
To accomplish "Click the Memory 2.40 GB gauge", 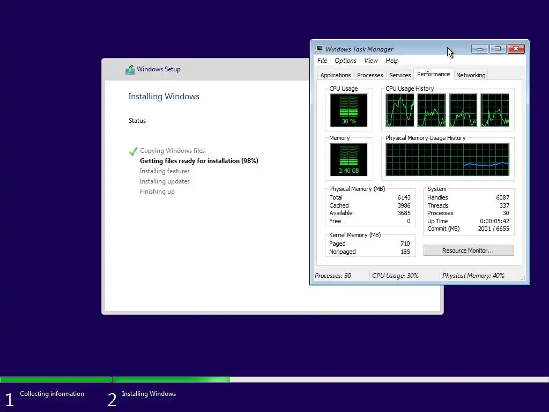I will (348, 159).
